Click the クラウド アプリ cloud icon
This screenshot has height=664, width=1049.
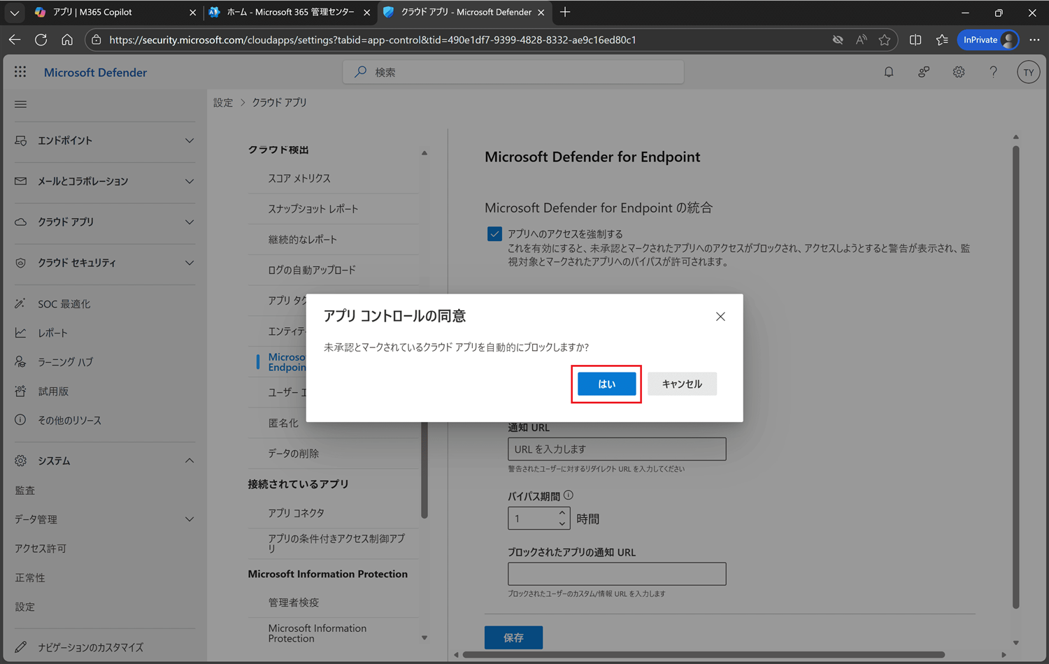(x=20, y=222)
